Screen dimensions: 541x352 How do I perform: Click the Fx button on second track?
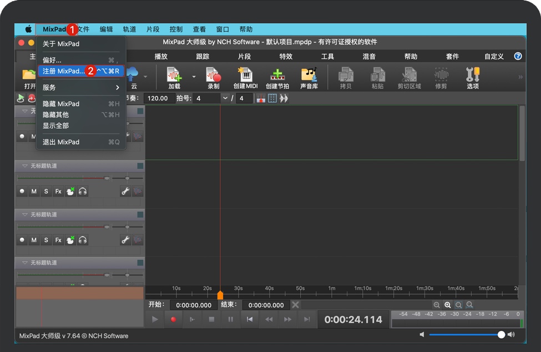[58, 191]
